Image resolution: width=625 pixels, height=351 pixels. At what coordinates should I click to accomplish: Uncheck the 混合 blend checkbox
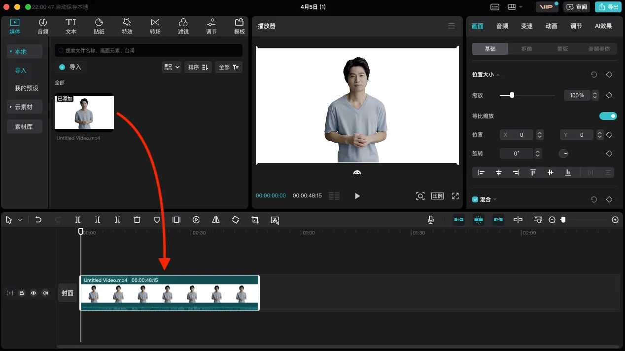pyautogui.click(x=475, y=199)
